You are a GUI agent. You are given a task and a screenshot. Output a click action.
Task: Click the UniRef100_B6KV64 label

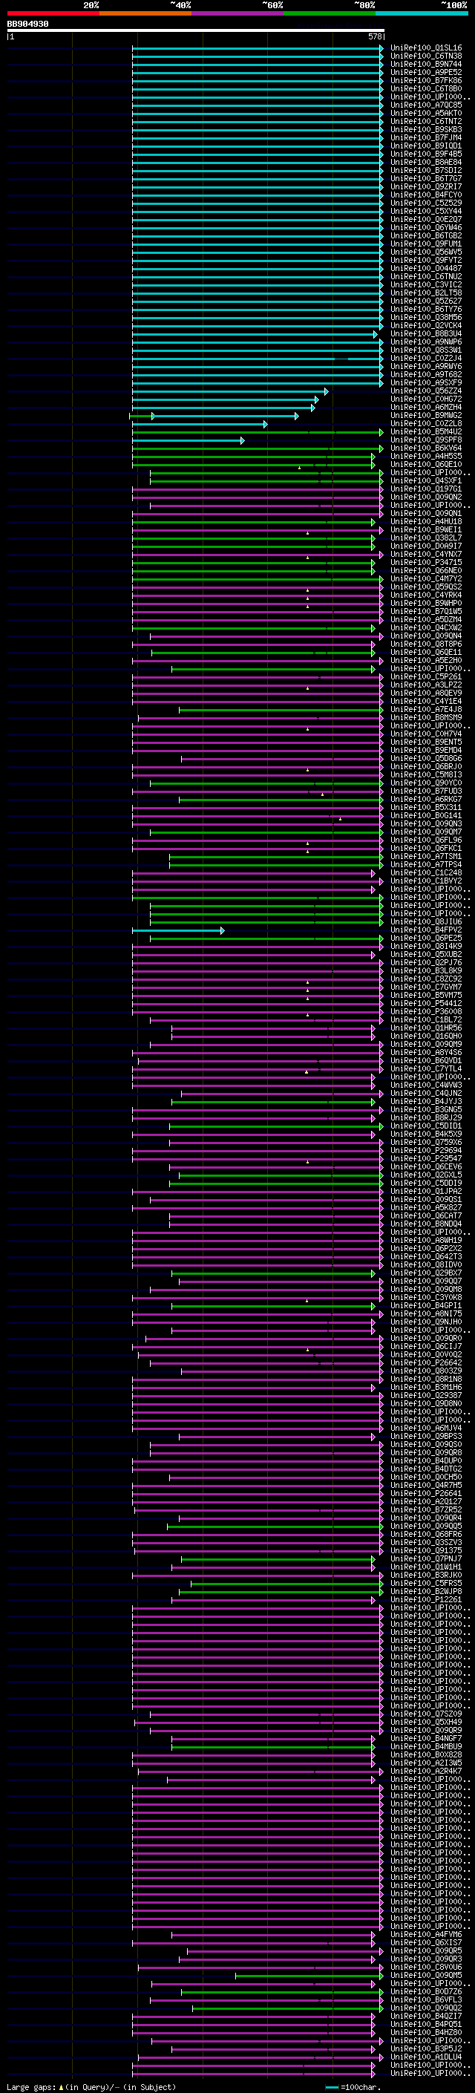pyautogui.click(x=426, y=448)
